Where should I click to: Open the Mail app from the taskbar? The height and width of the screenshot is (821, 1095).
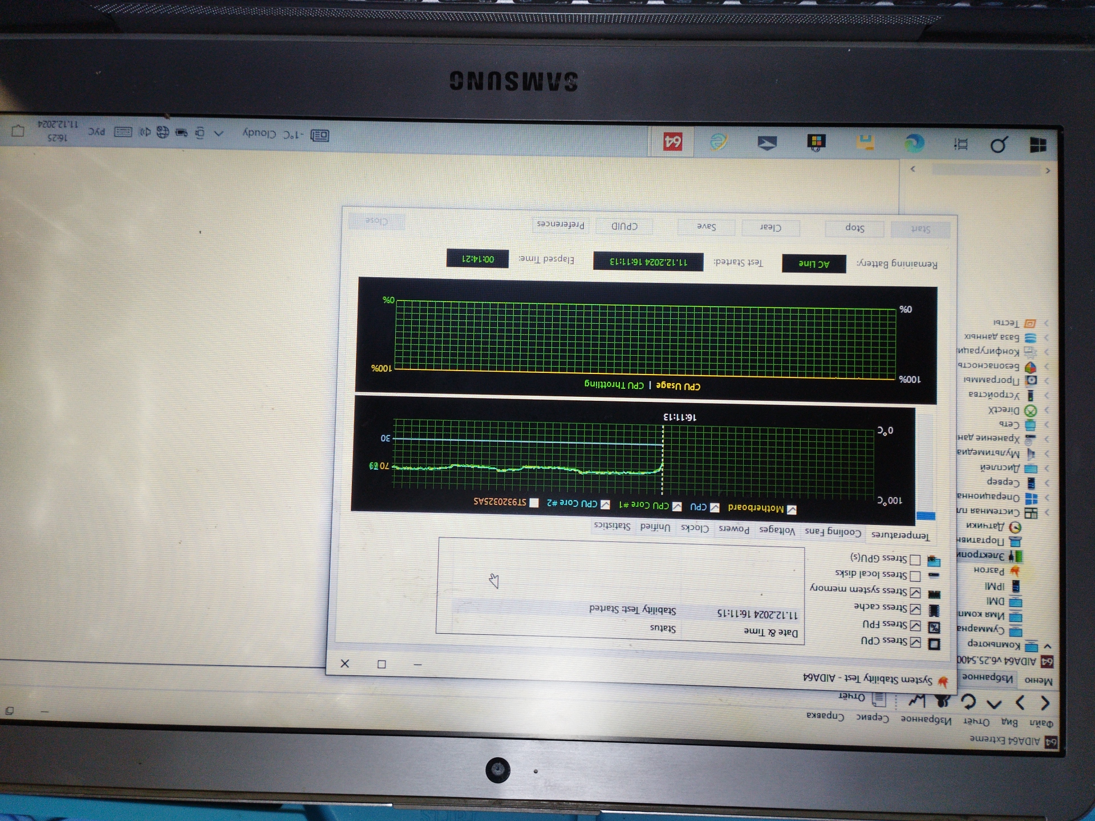pos(767,143)
